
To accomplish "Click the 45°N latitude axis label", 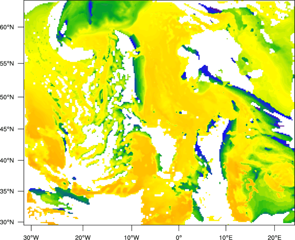I will coord(7,129).
